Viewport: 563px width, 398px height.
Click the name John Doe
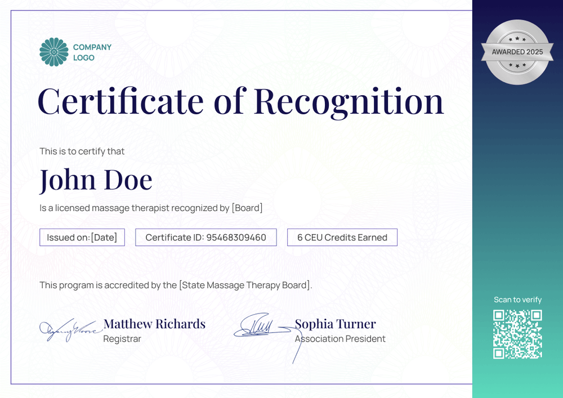96,179
